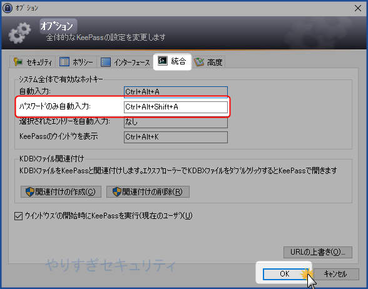Image resolution: width=368 pixels, height=289 pixels.
Task: Focus the 自動入力 hotkey field
Action: [x=175, y=92]
